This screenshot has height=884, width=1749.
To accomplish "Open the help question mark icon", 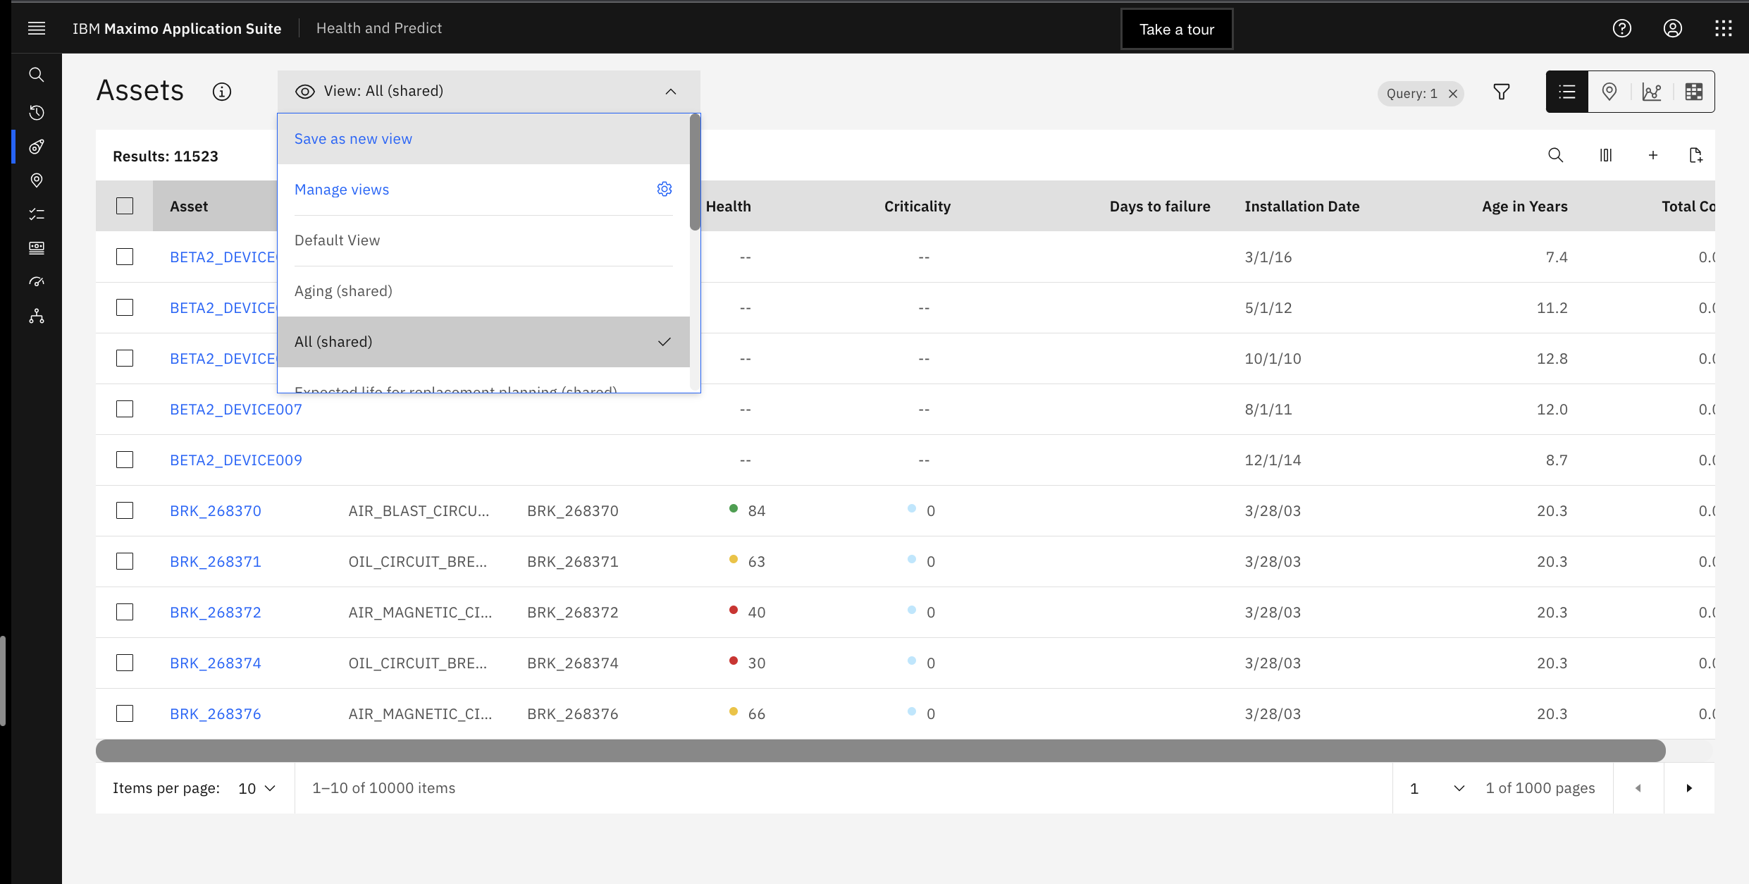I will pyautogui.click(x=1622, y=28).
